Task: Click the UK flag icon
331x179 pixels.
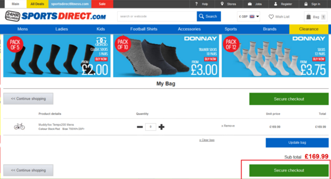Action: [252, 16]
